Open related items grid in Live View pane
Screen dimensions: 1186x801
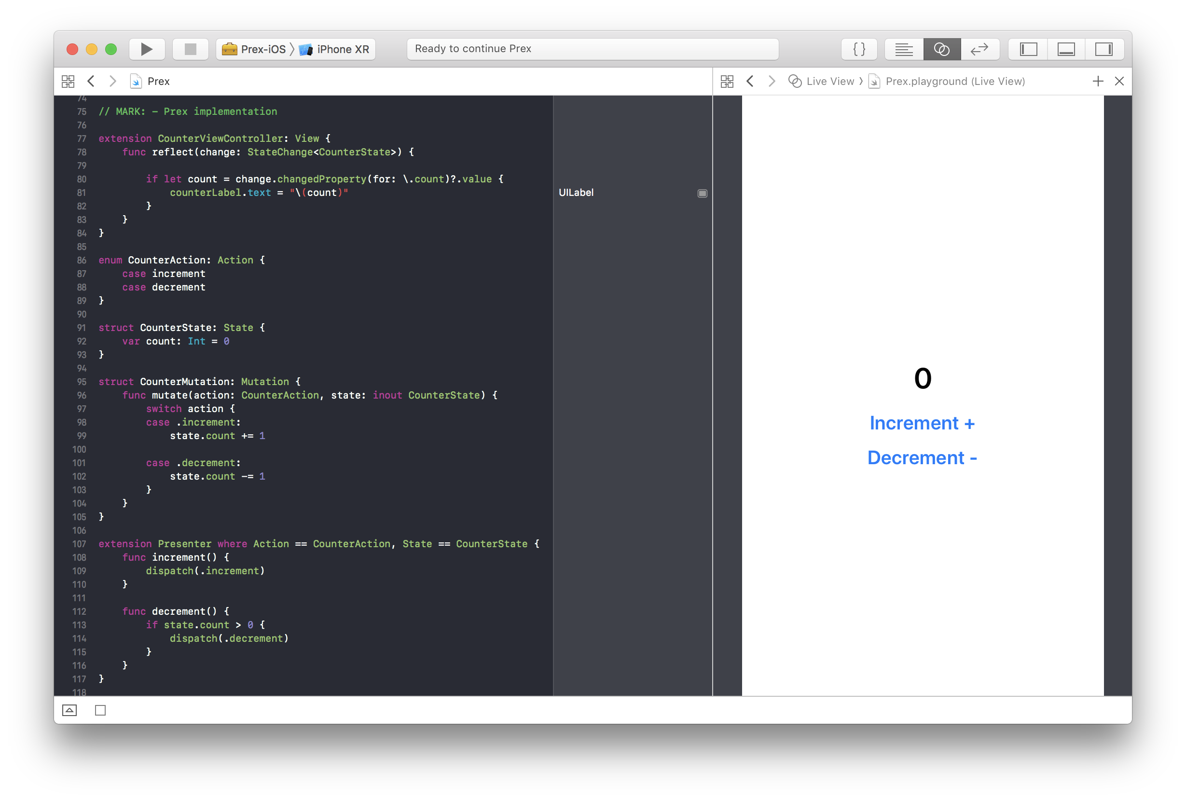pos(727,81)
